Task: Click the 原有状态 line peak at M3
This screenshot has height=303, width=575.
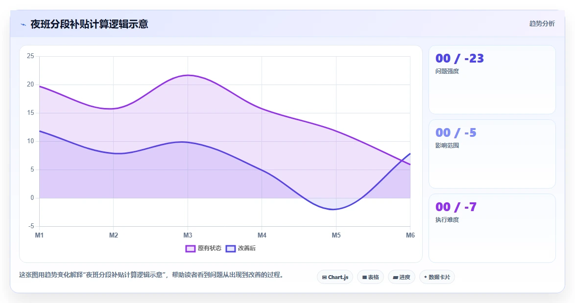Action: click(188, 75)
